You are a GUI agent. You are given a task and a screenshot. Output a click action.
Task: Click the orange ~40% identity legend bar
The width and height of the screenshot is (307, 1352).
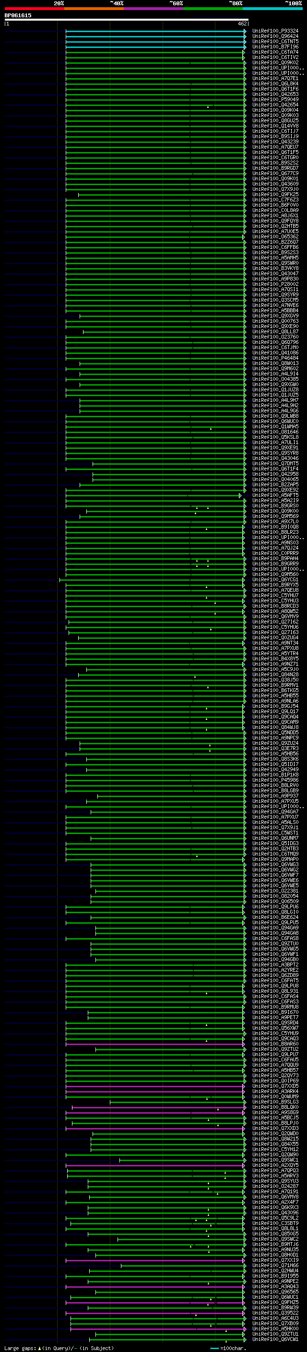click(x=94, y=9)
